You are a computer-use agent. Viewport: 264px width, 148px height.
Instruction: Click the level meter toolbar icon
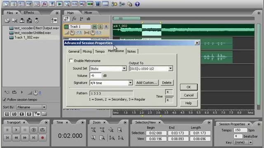(90, 4)
